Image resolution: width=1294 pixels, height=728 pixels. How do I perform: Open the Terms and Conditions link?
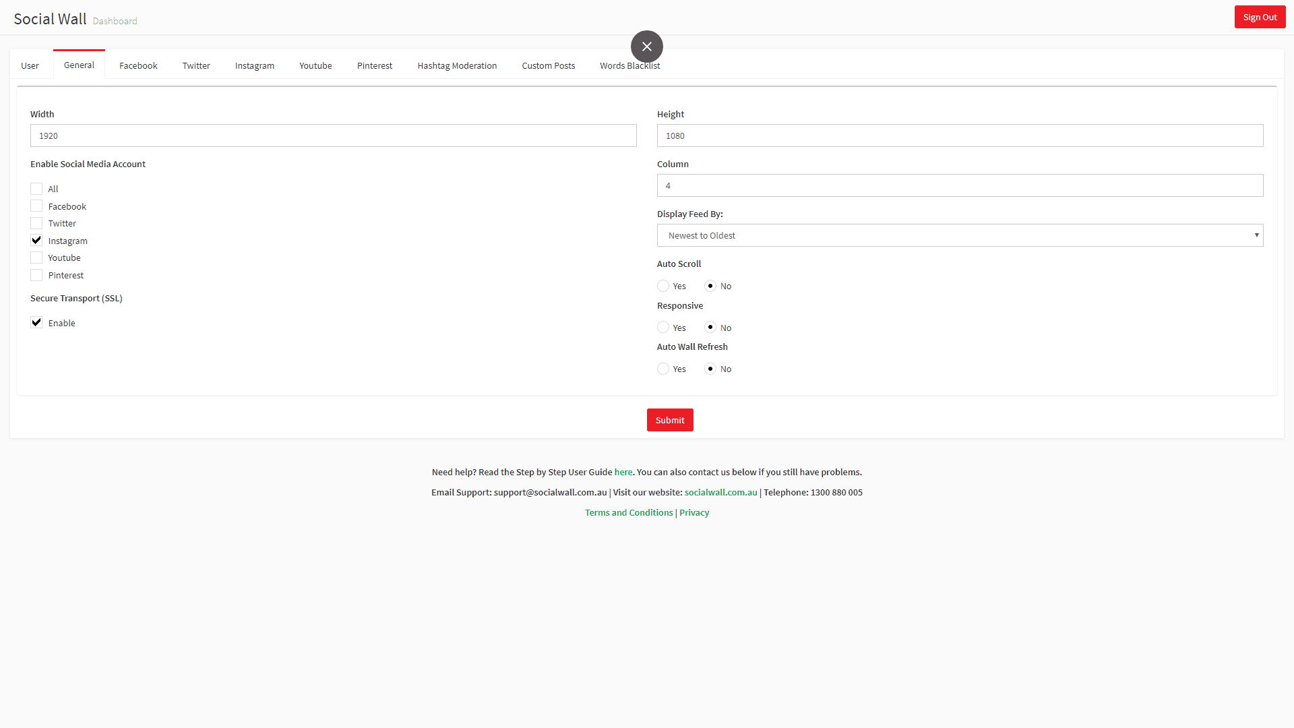628,512
